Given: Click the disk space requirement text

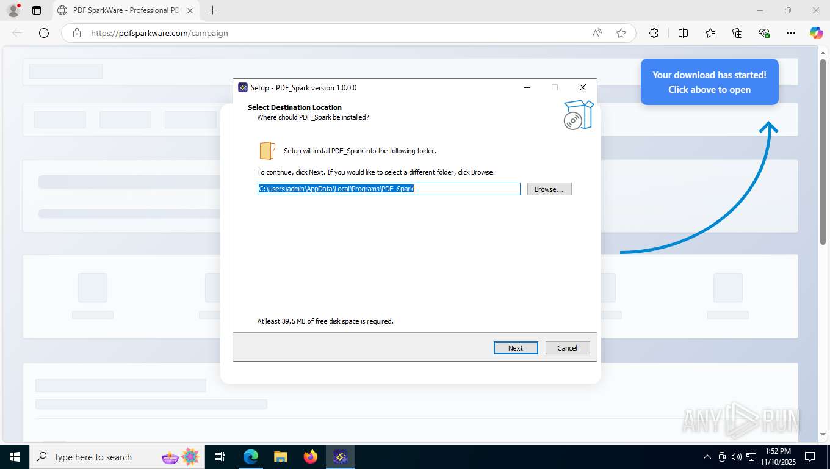Looking at the screenshot, I should pos(325,321).
